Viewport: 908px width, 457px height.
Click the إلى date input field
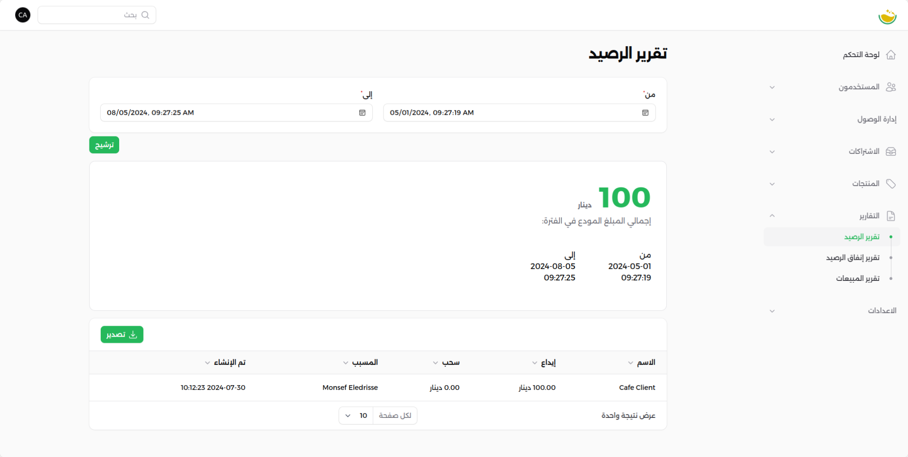click(x=236, y=113)
